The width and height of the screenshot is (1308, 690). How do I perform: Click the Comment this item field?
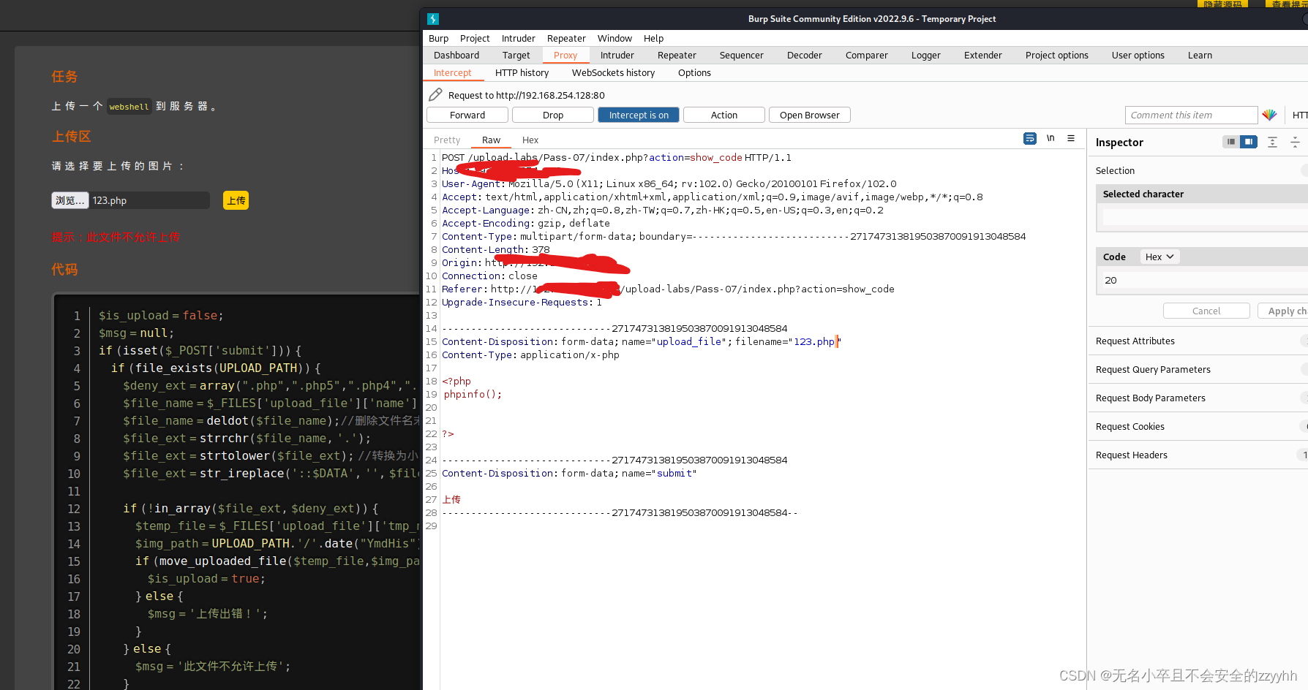[x=1191, y=115]
